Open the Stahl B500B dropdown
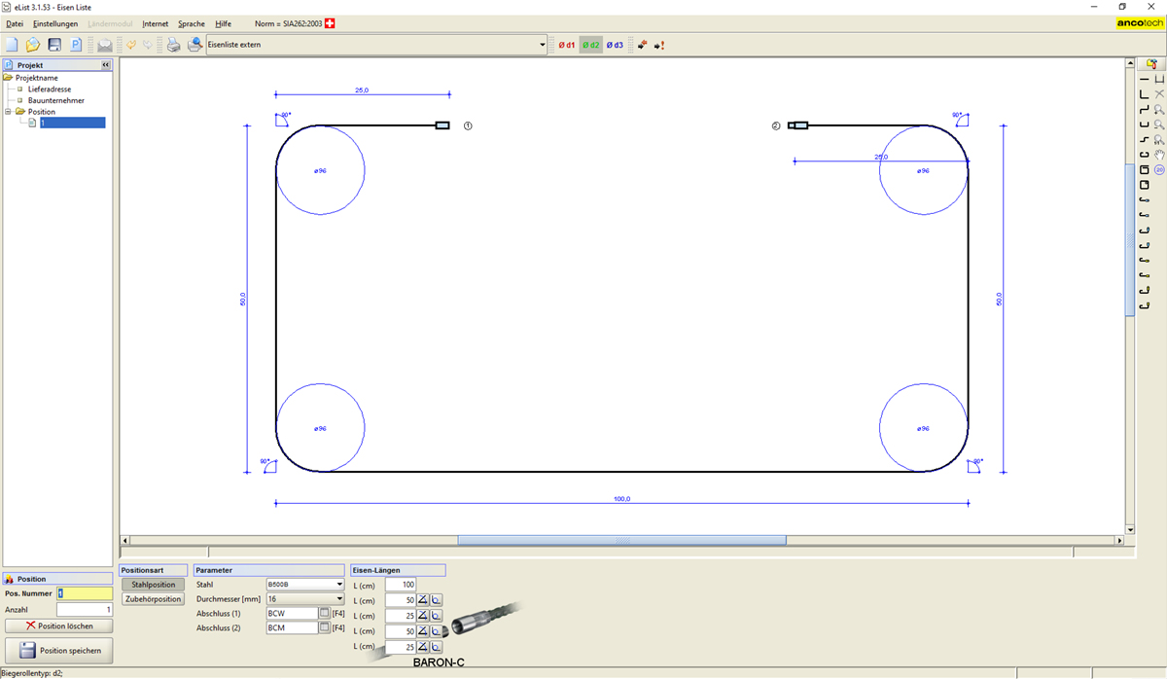 pyautogui.click(x=339, y=585)
